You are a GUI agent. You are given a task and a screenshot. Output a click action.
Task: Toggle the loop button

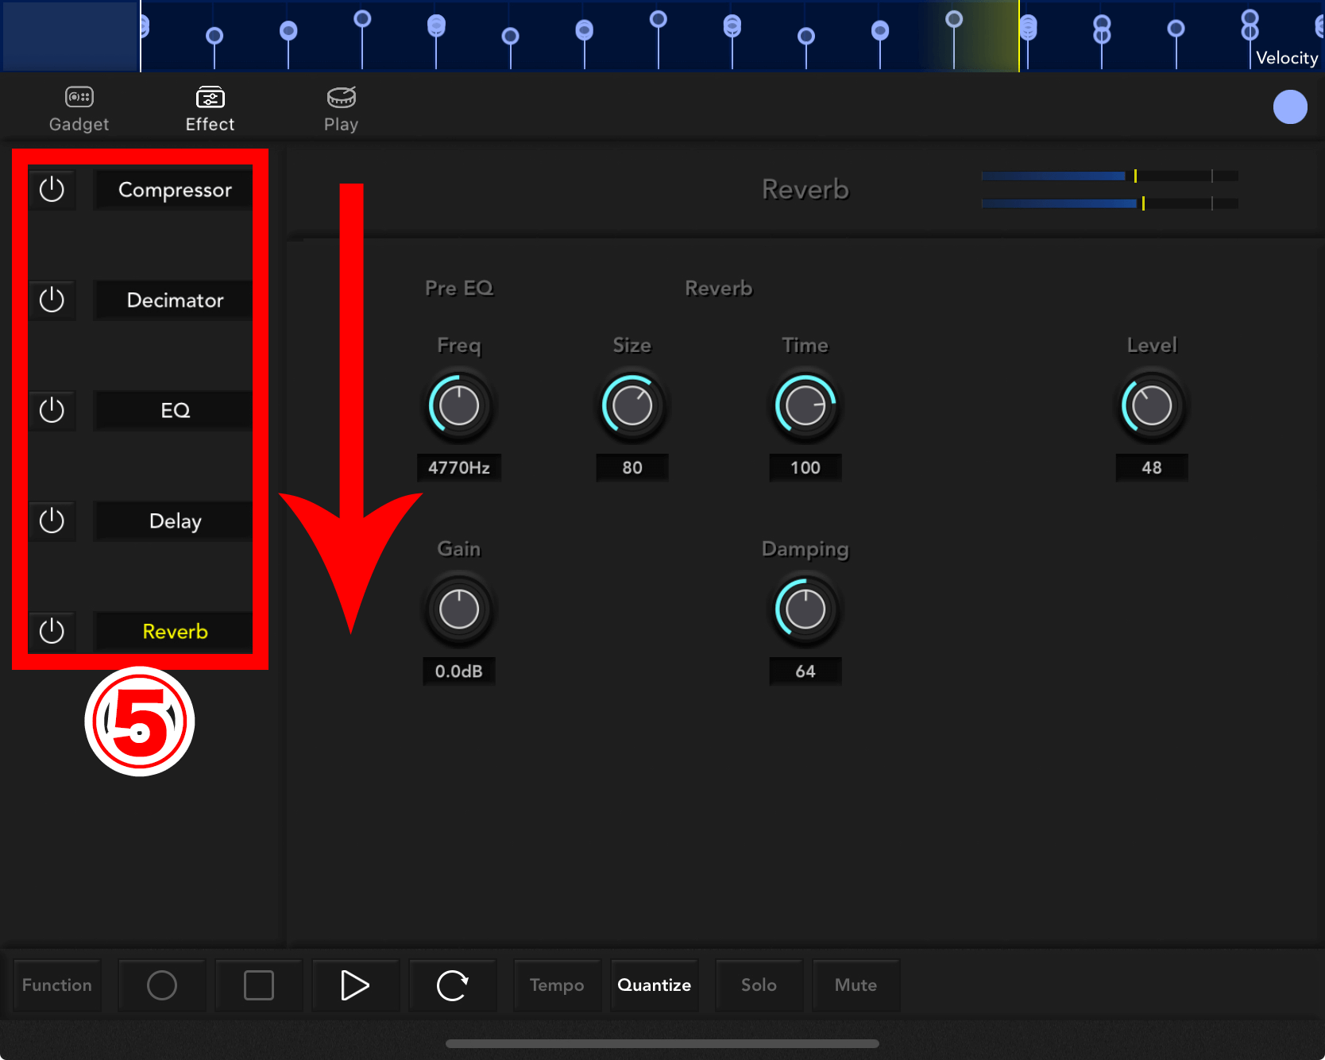(453, 985)
